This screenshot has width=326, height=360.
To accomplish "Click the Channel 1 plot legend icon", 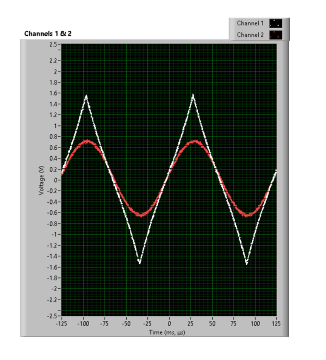I will 276,23.
